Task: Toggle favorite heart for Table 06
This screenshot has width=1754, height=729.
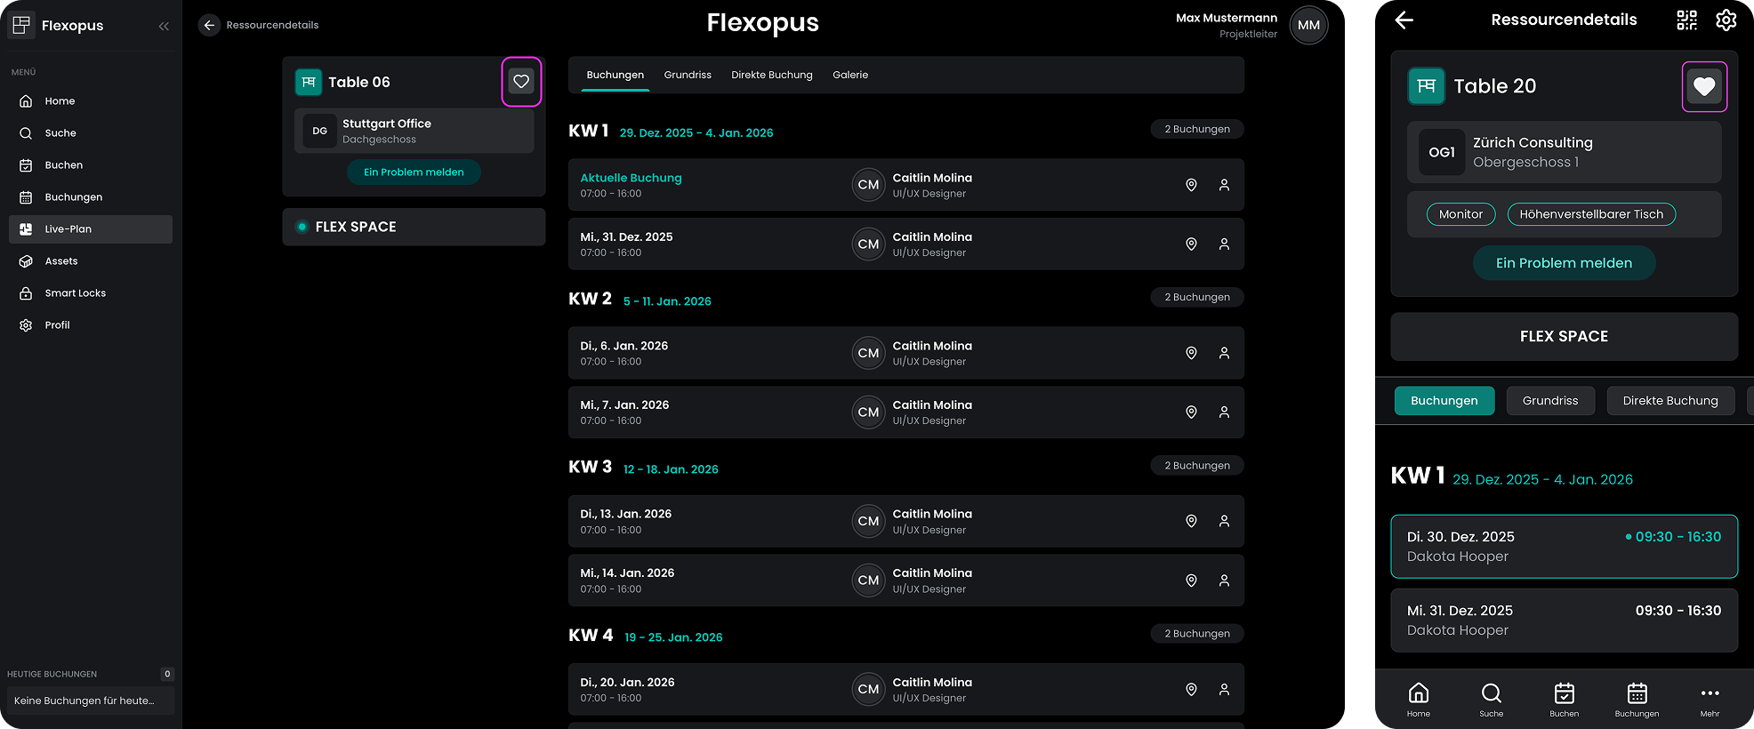Action: coord(521,82)
